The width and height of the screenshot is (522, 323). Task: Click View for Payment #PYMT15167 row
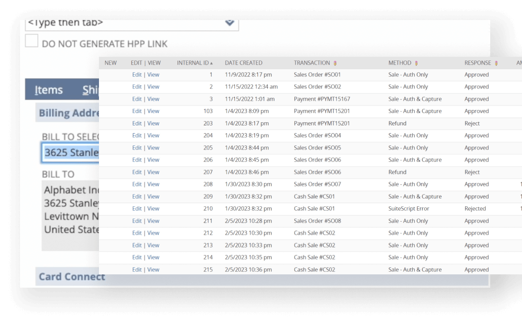click(153, 99)
